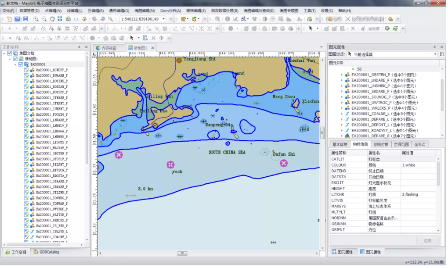The height and width of the screenshot is (268, 448).
Task: Switch to GDBCatalog panel
Action: [47, 252]
